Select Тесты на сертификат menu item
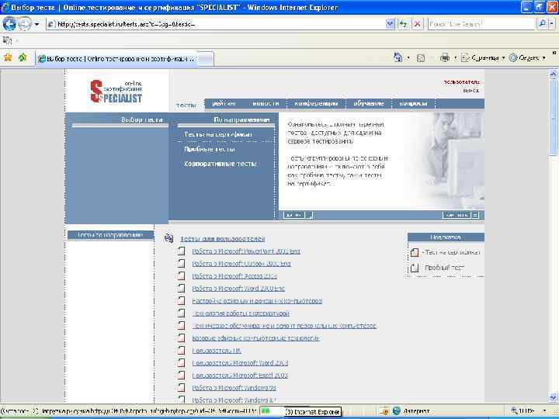Image resolution: width=559 pixels, height=419 pixels. coord(218,134)
